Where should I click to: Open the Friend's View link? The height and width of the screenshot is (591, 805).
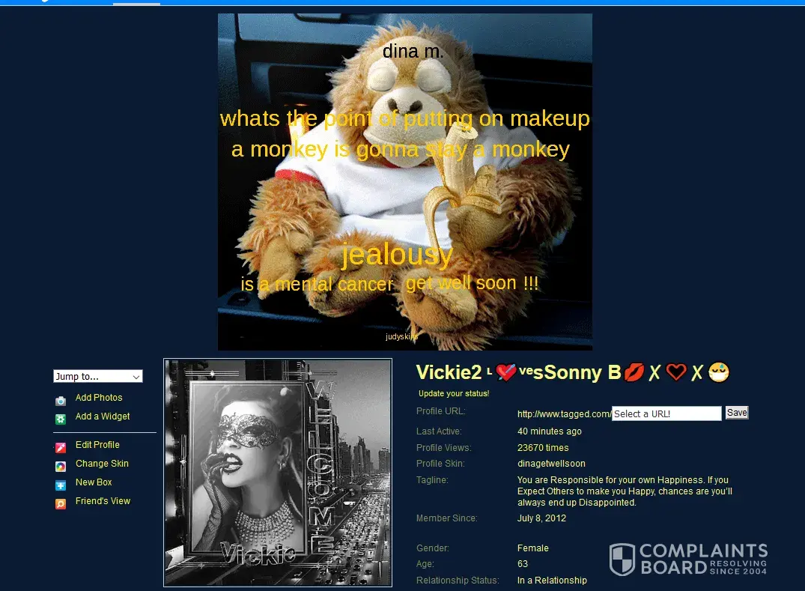103,501
